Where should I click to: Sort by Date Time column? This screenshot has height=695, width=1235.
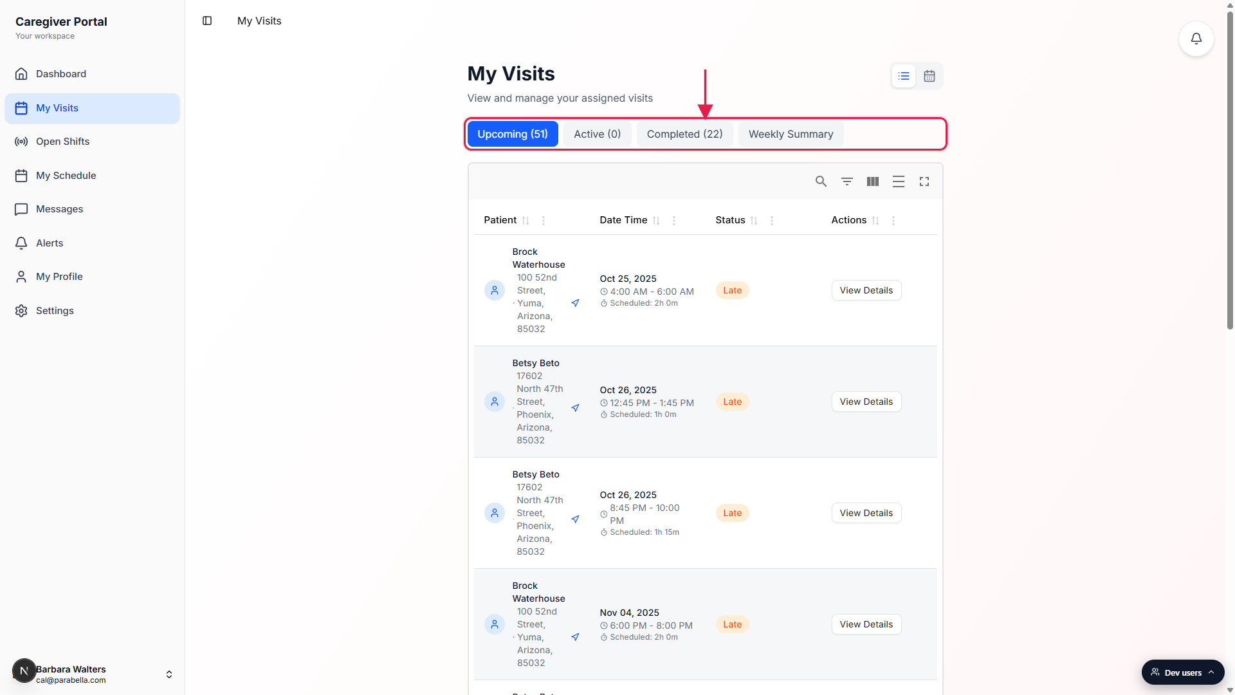656,221
